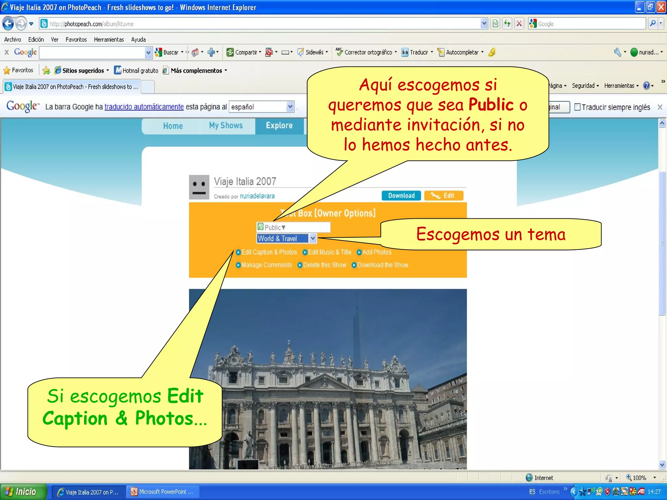Click the zoom level 100% control
Image resolution: width=667 pixels, height=500 pixels.
(641, 478)
